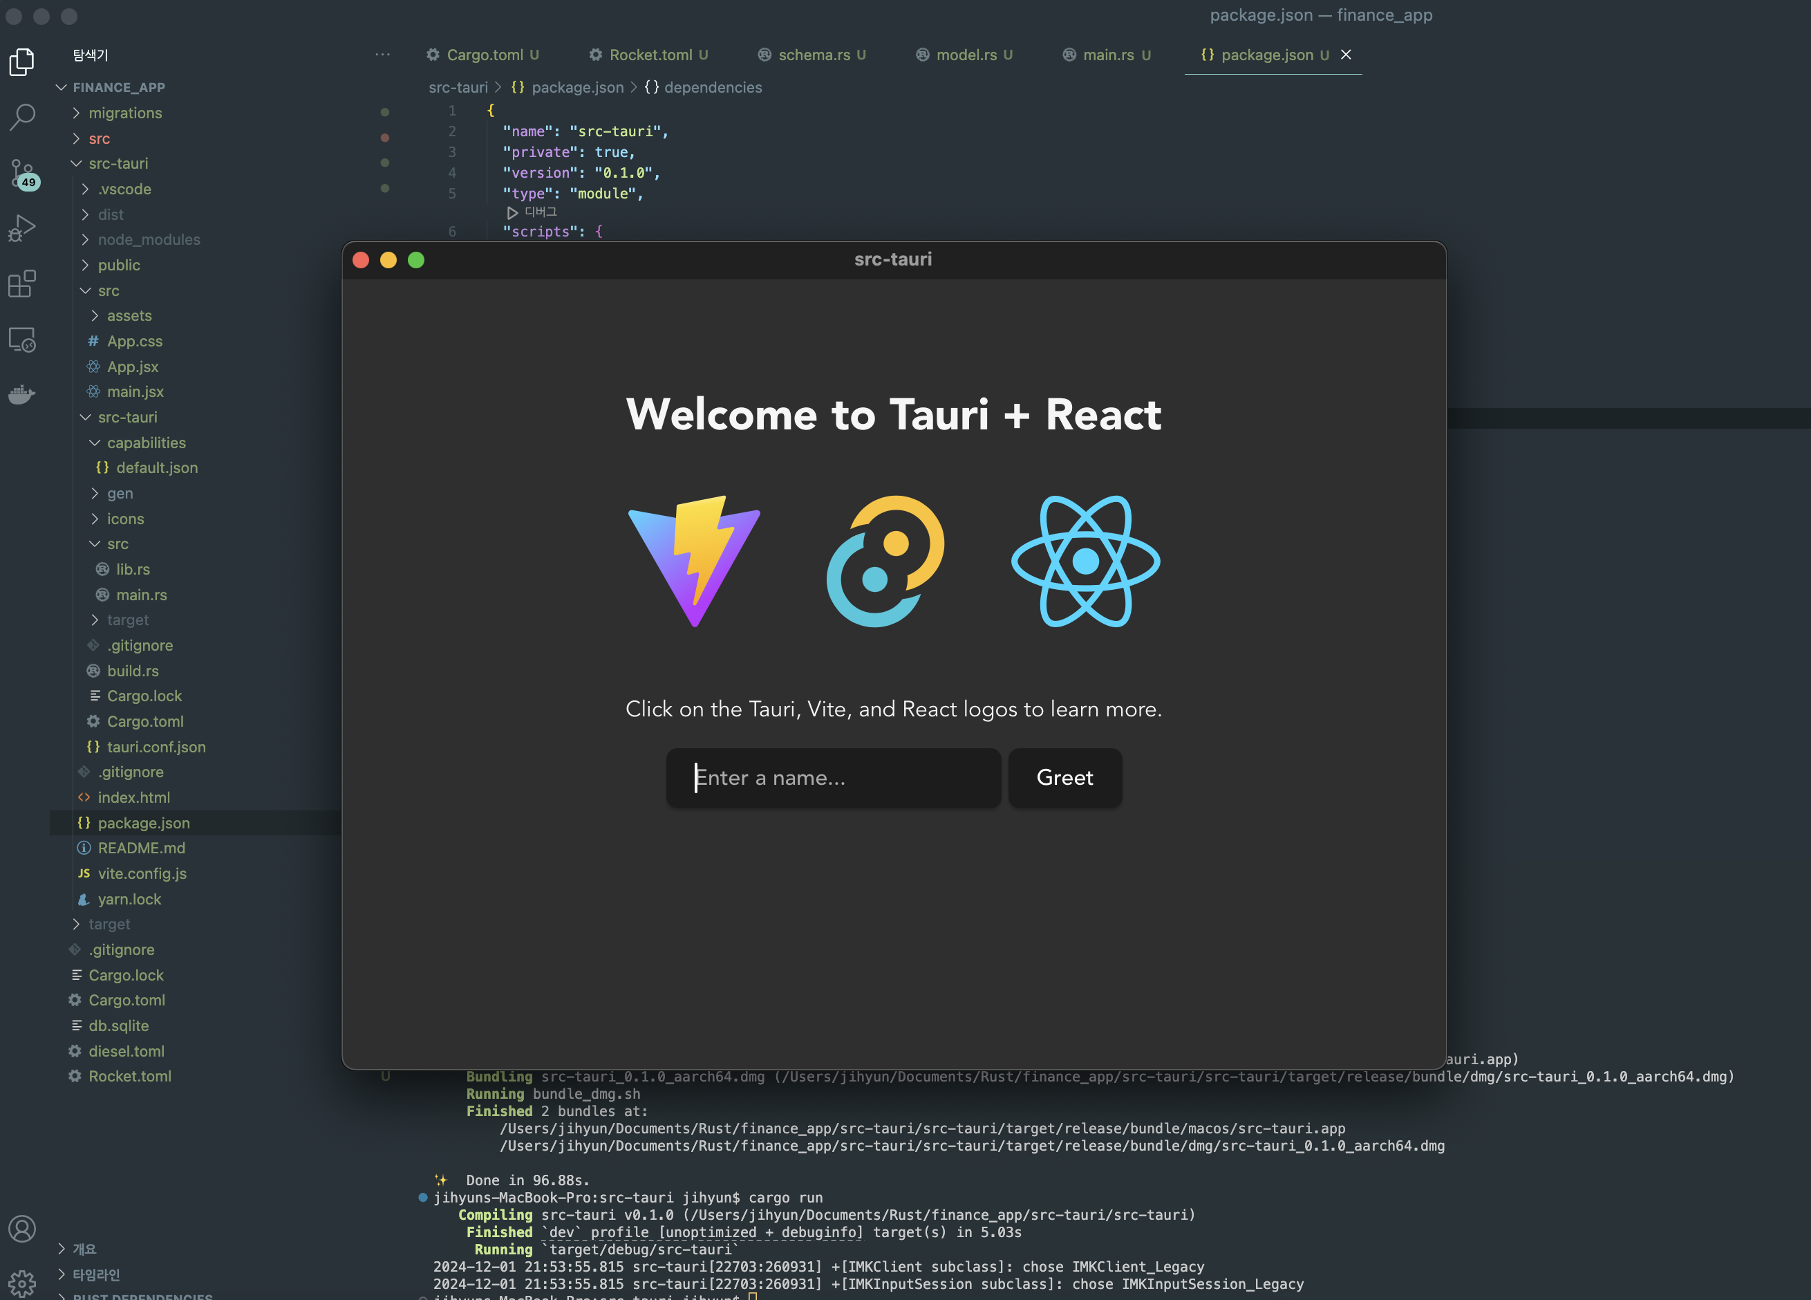Click the Tauri logo in the middle
Screen dimensions: 1811x1300
885,561
